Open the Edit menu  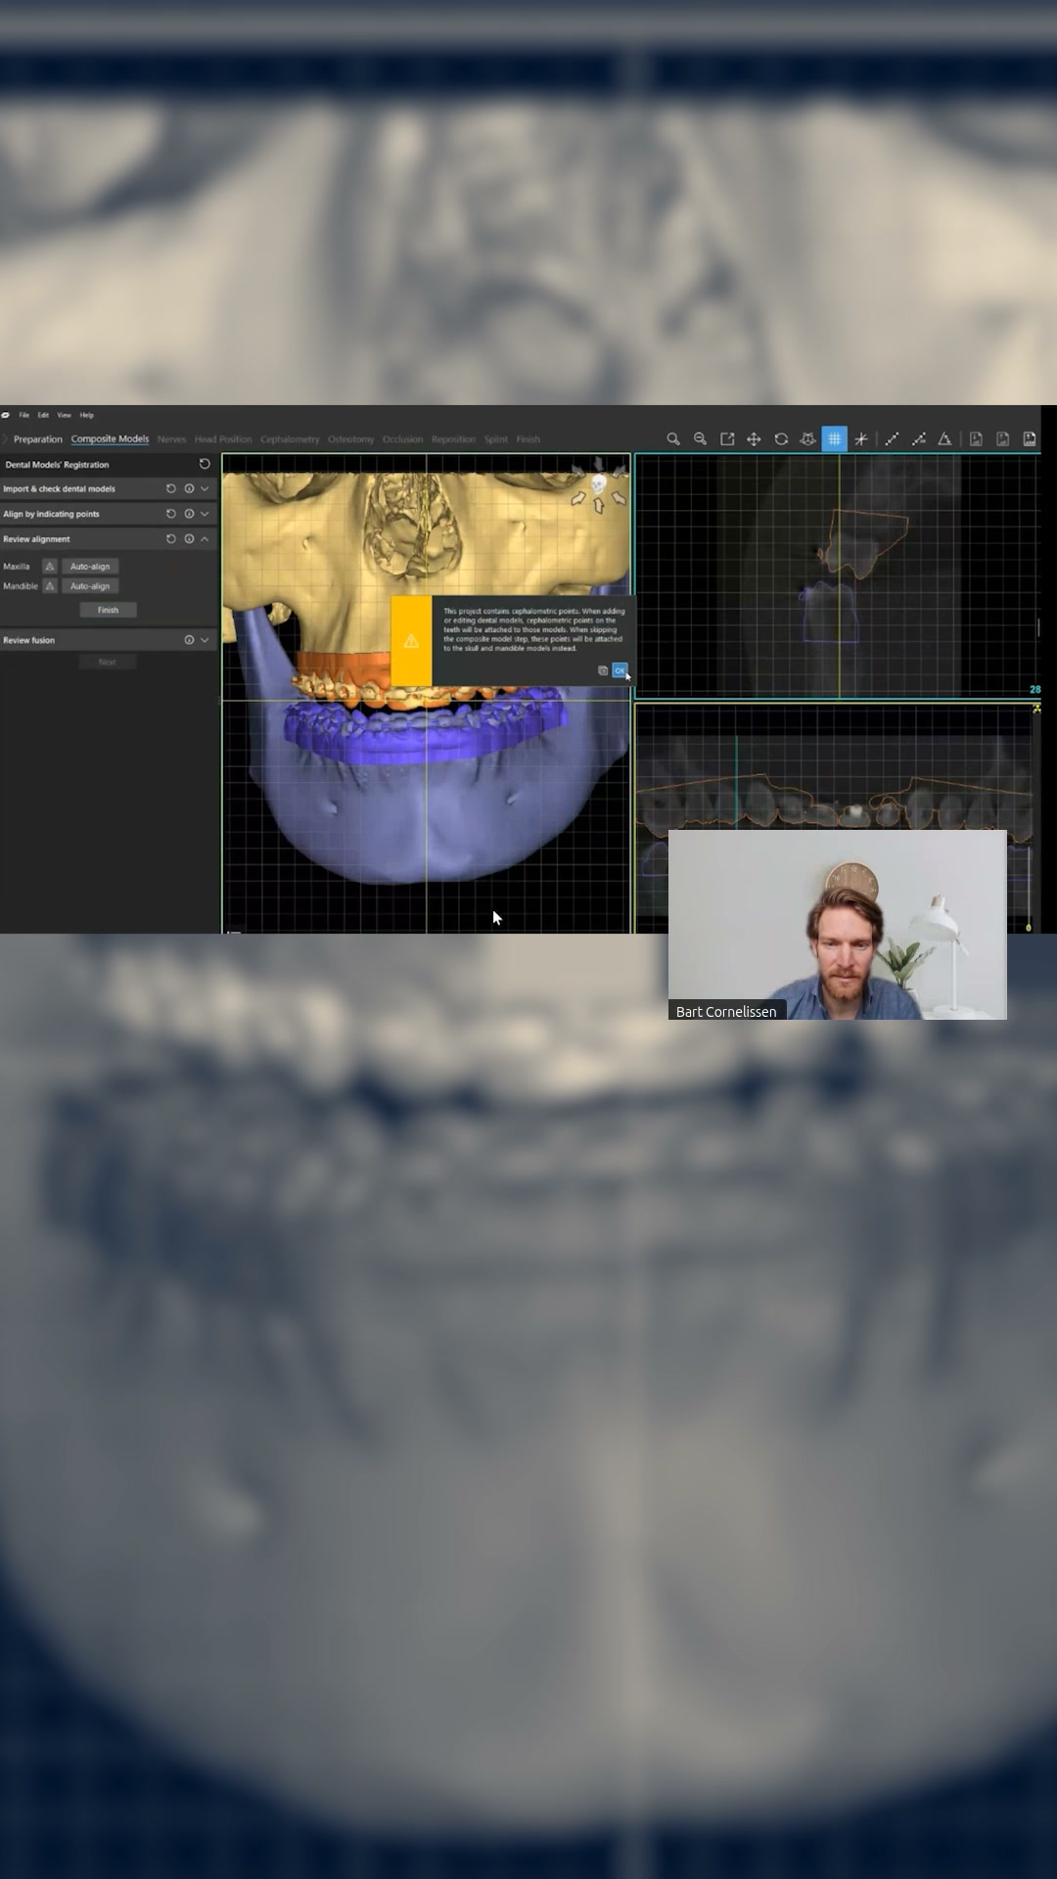(43, 415)
